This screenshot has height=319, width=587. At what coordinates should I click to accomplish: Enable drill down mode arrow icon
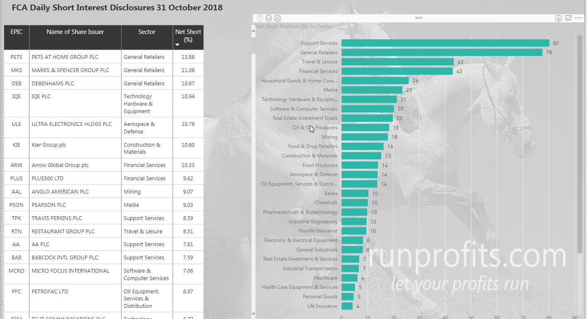click(558, 18)
